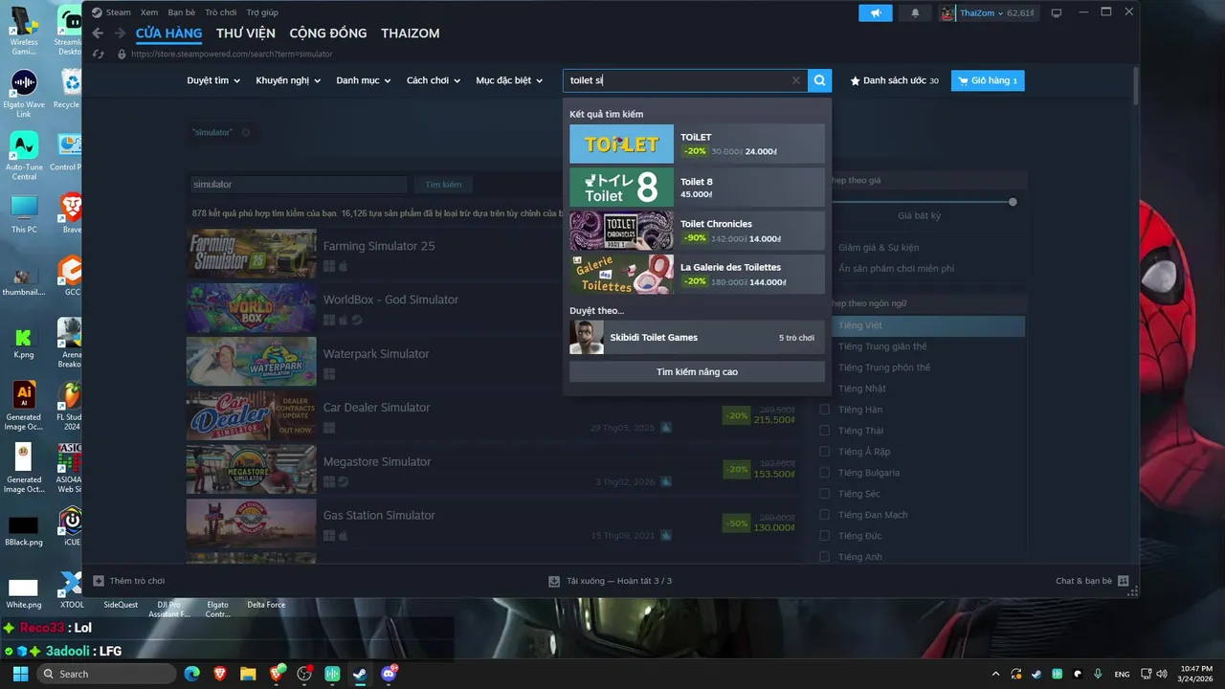The image size is (1225, 689).
Task: Run the search with the magnifier button
Action: tap(819, 80)
